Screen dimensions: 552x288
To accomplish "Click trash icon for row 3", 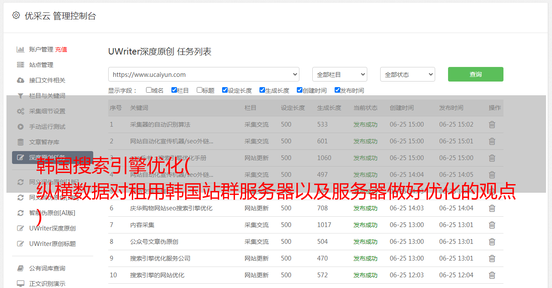I will [x=492, y=158].
